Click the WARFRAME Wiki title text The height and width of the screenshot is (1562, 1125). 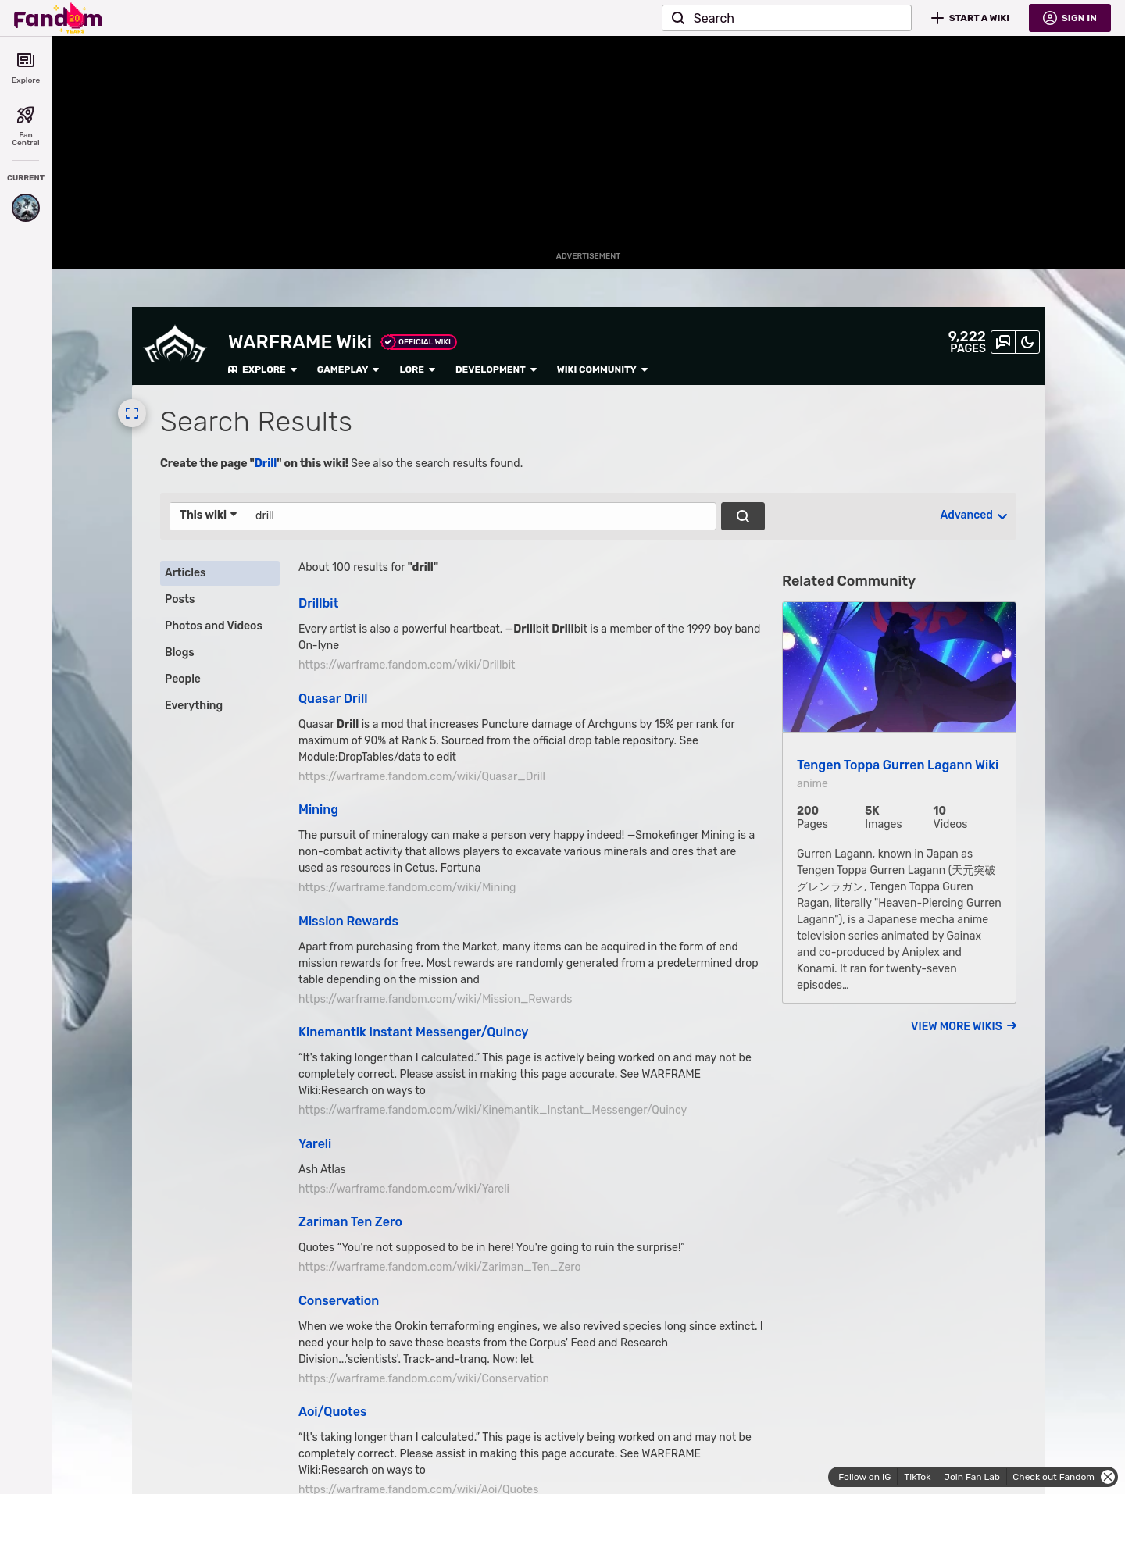coord(300,342)
